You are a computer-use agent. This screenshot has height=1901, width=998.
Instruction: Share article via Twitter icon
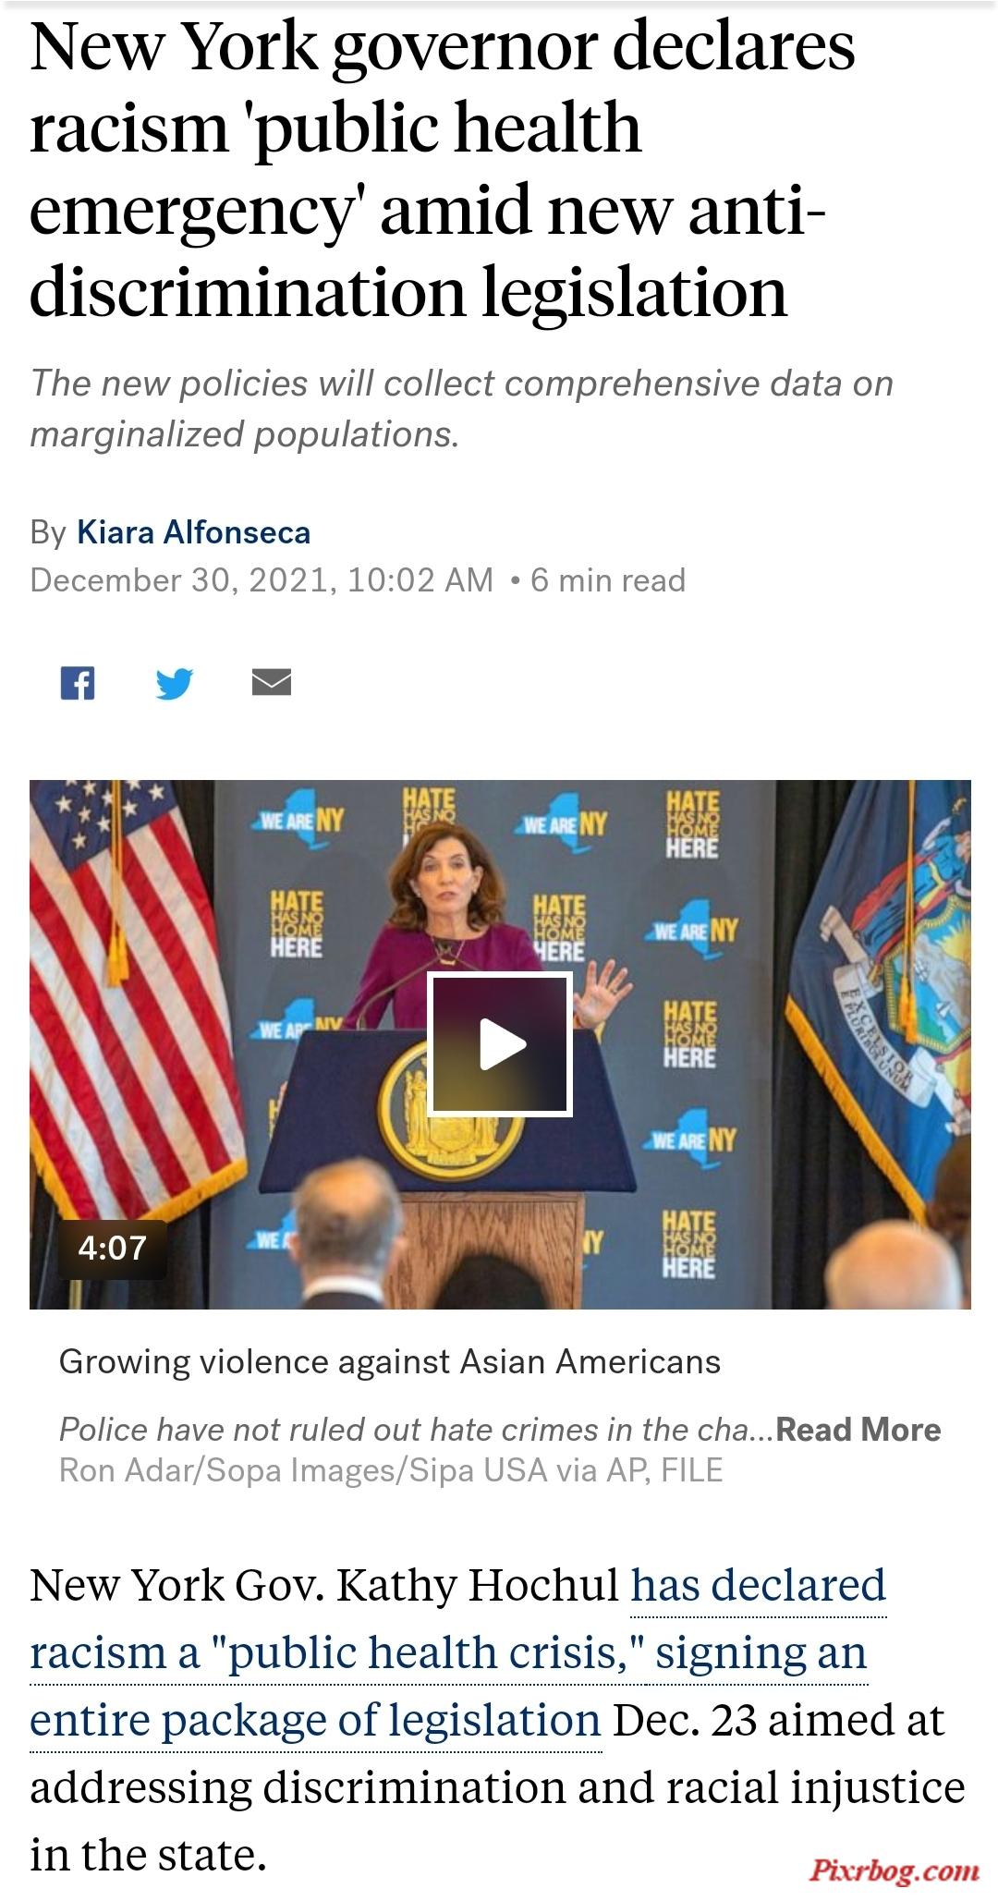tap(174, 683)
